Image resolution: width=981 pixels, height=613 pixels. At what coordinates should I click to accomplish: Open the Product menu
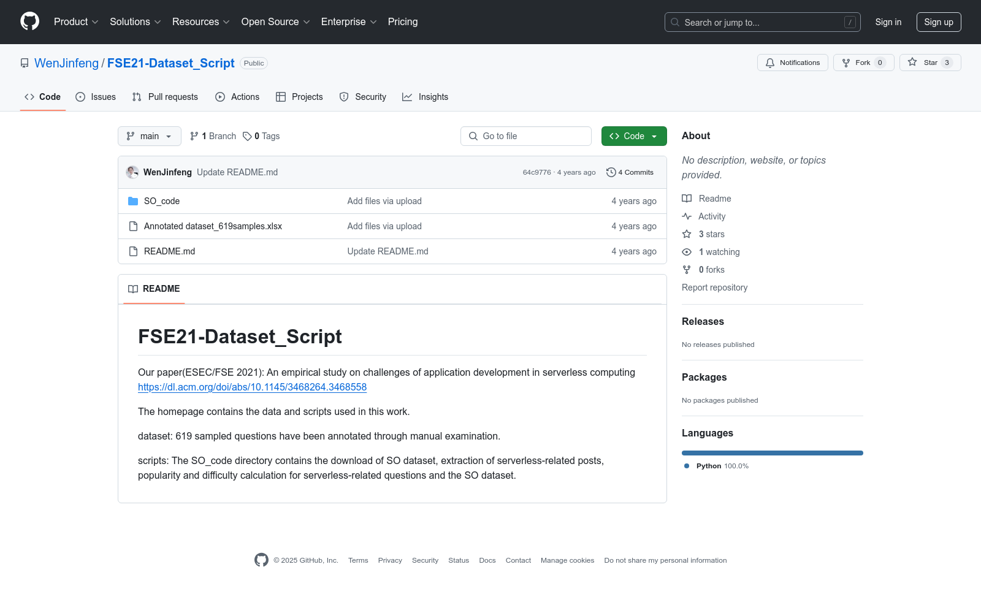click(76, 21)
